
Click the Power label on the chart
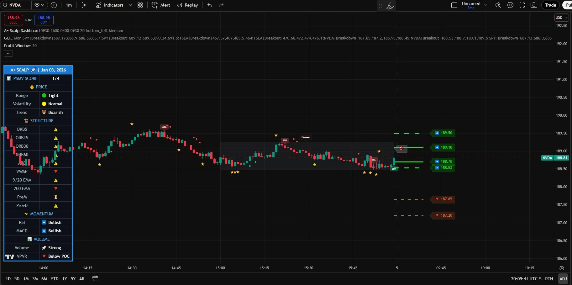pos(306,137)
